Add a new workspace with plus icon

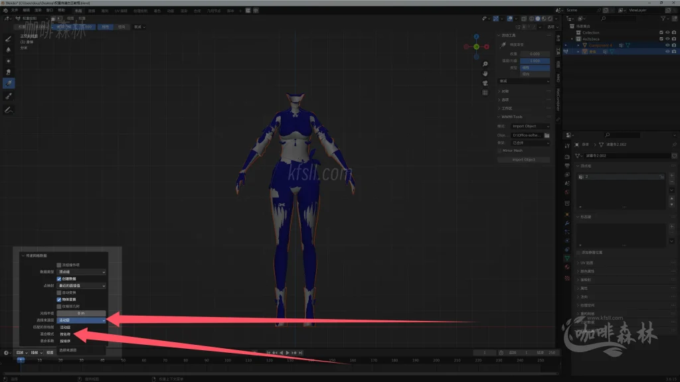pos(240,11)
